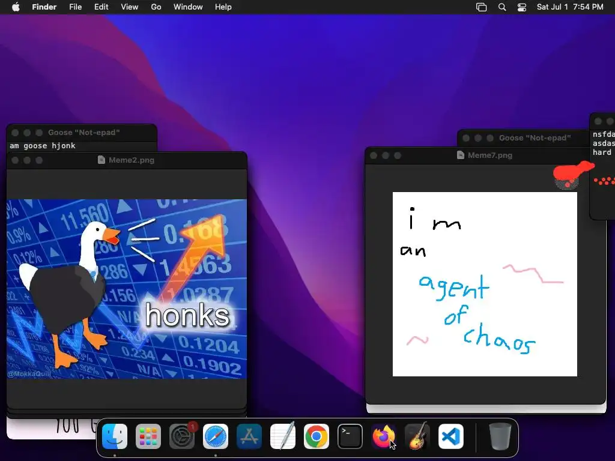Click the date and time in menu bar
This screenshot has height=461, width=615.
coord(570,7)
